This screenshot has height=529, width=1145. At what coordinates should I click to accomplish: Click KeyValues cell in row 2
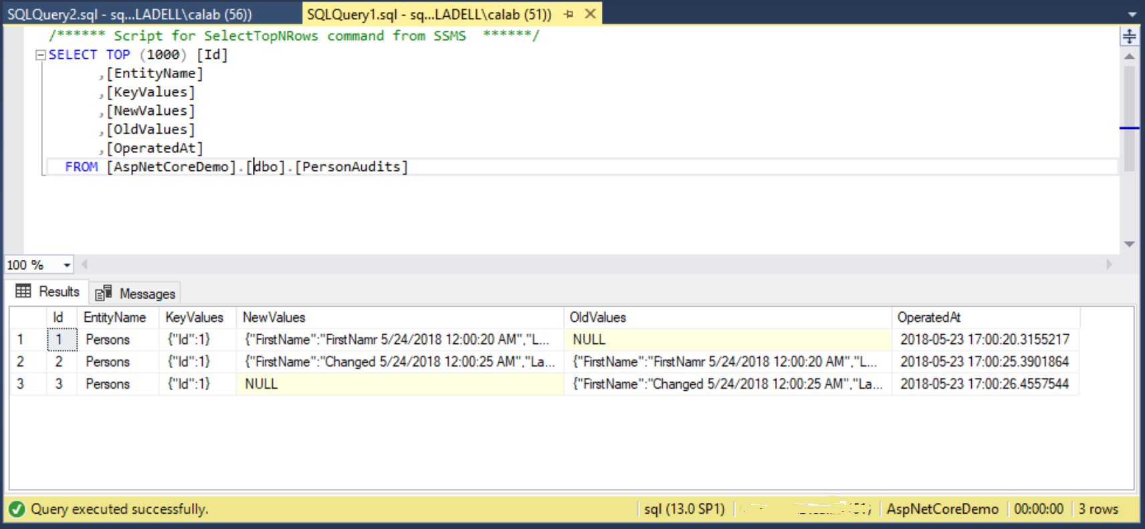pyautogui.click(x=197, y=361)
